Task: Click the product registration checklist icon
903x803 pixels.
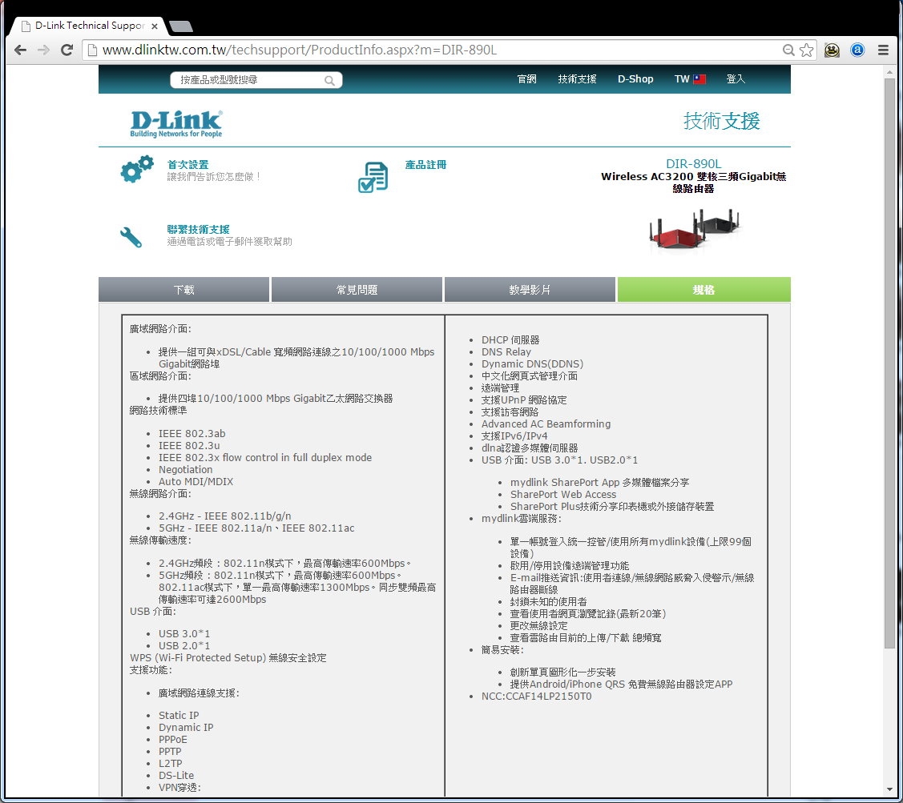Action: (x=373, y=177)
